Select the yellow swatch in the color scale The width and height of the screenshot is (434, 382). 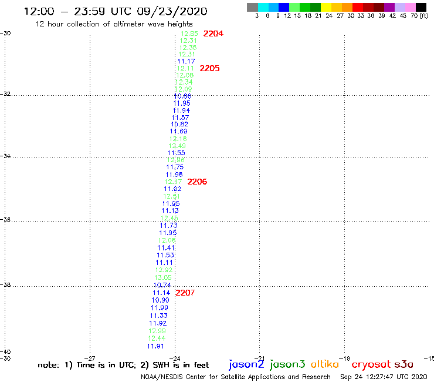click(326, 7)
